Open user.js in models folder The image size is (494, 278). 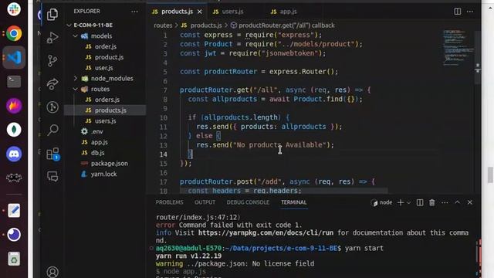(x=103, y=68)
